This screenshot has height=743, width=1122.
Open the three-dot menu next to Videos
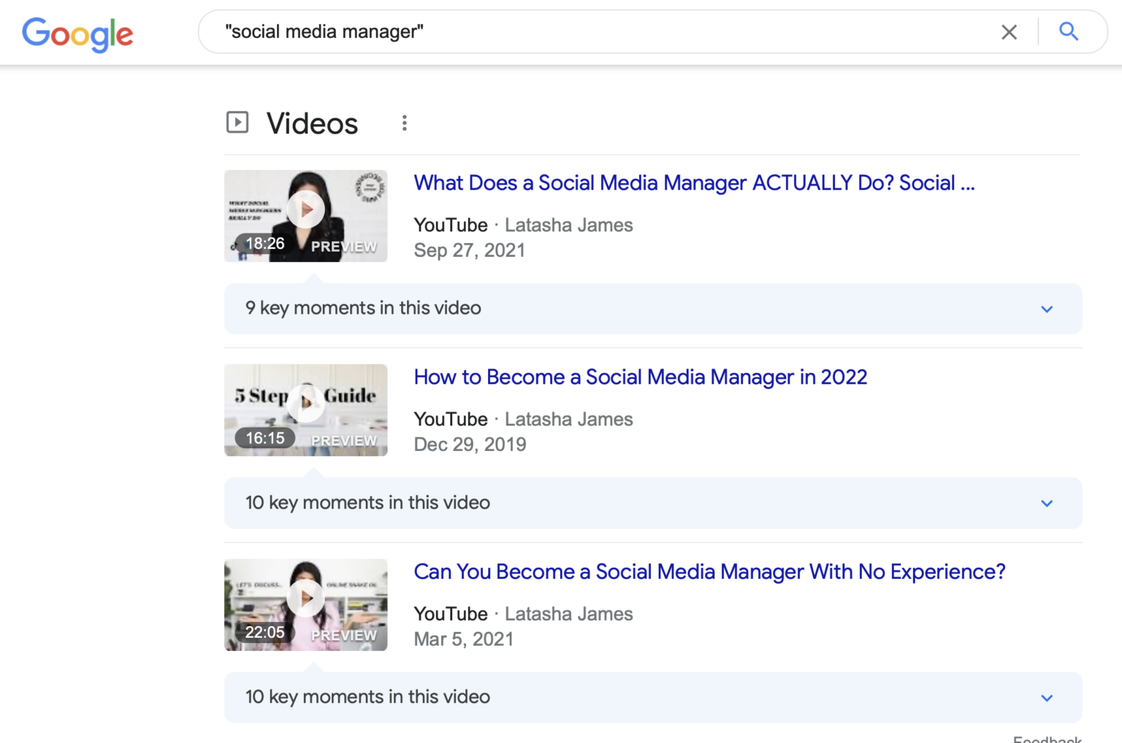click(404, 123)
